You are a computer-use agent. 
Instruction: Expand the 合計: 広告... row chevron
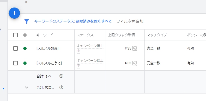tap(27, 87)
